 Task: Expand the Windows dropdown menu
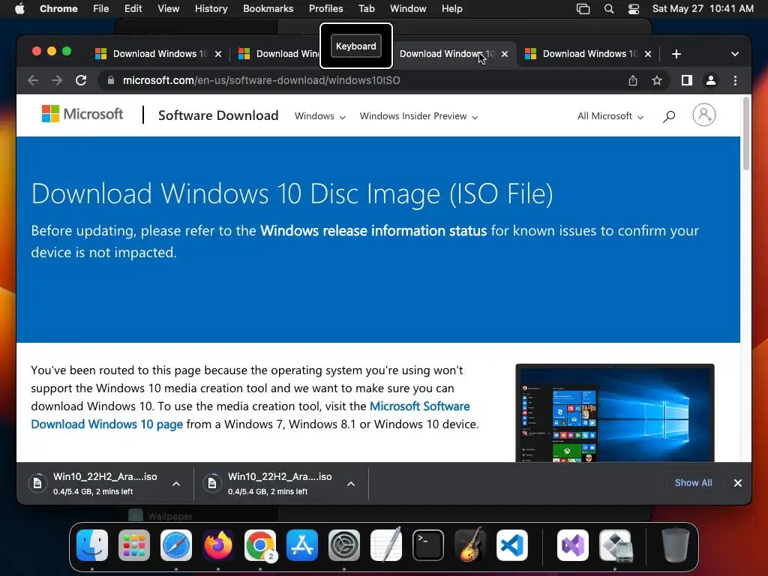[319, 116]
